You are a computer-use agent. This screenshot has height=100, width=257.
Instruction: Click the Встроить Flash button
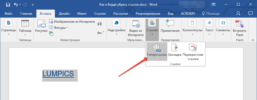tap(239, 29)
